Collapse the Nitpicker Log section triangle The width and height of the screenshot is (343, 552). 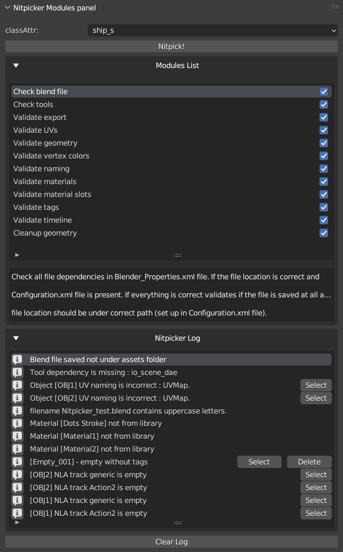16,338
